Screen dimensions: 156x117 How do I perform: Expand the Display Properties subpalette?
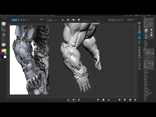[147, 94]
